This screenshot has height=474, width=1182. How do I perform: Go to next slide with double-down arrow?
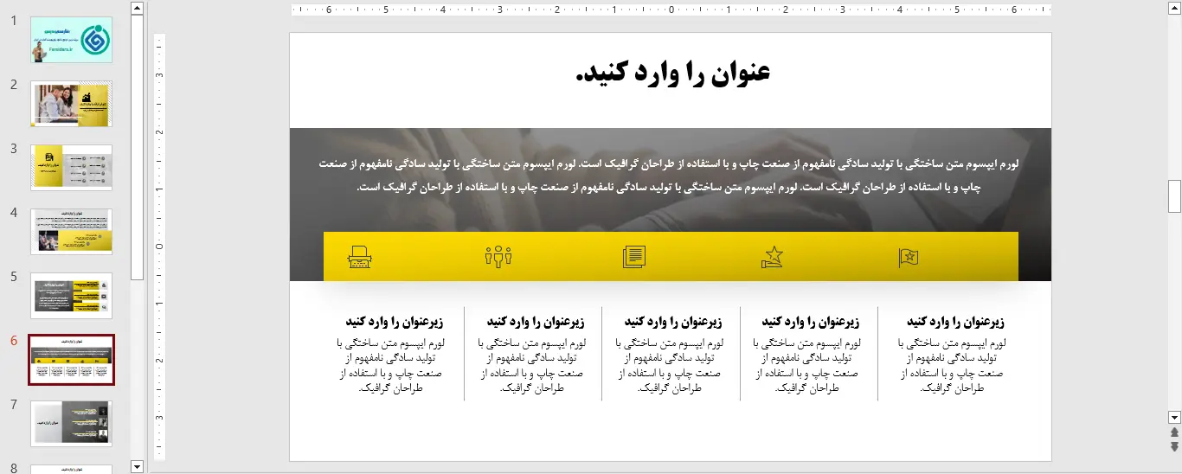click(1174, 446)
